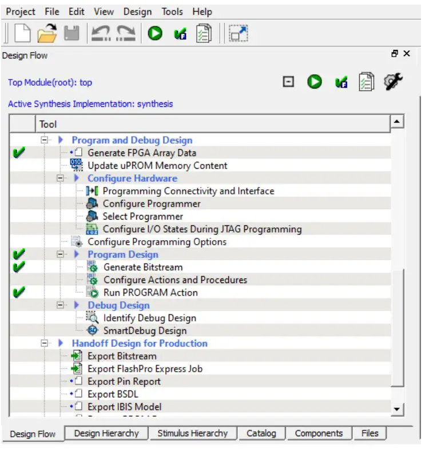Click the Select Programmer icon
Viewport: 433px width, 454px height.
(x=92, y=216)
